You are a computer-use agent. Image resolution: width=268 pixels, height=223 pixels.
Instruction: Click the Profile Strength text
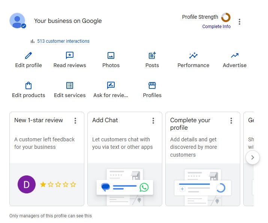point(200,17)
